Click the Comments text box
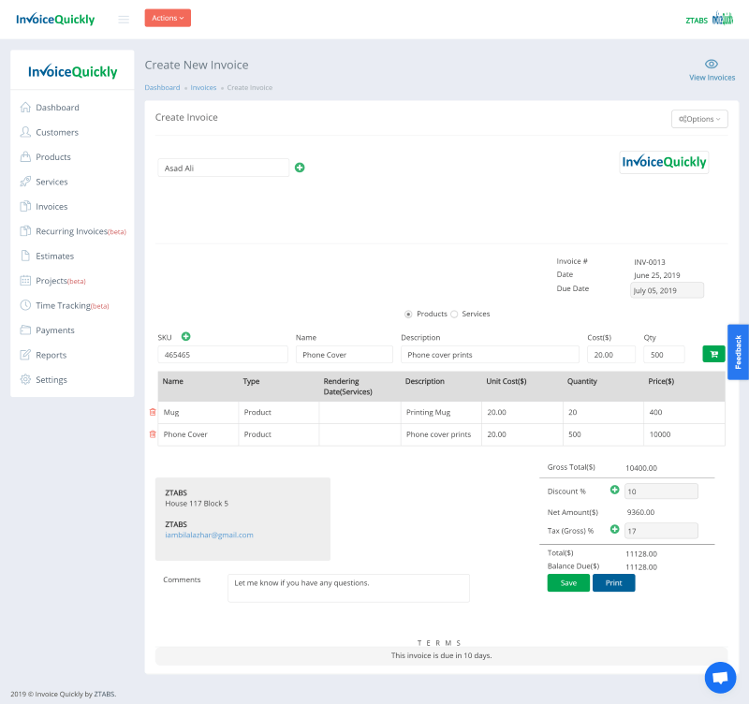Screen dimensions: 749x704 point(348,588)
